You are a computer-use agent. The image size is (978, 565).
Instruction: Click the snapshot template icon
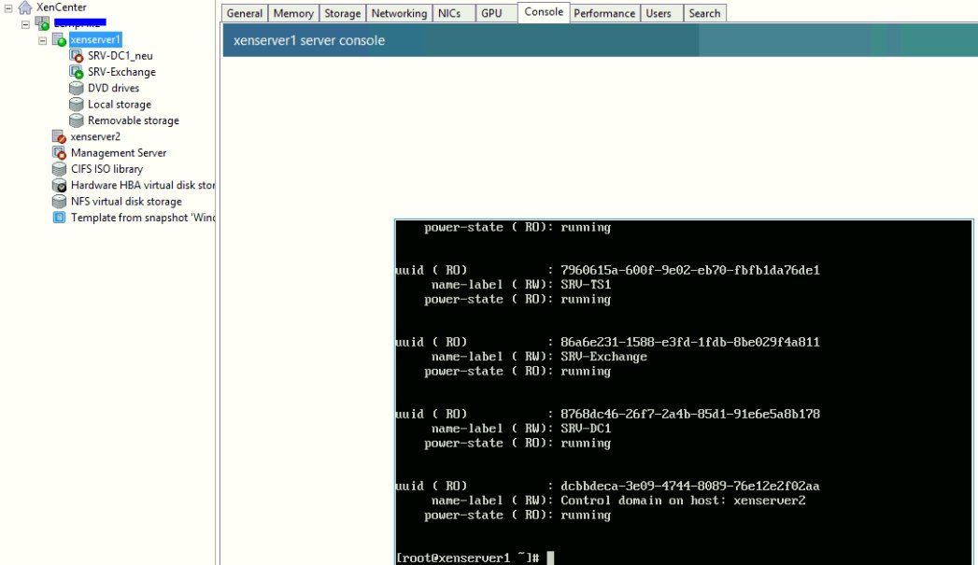[x=59, y=218]
